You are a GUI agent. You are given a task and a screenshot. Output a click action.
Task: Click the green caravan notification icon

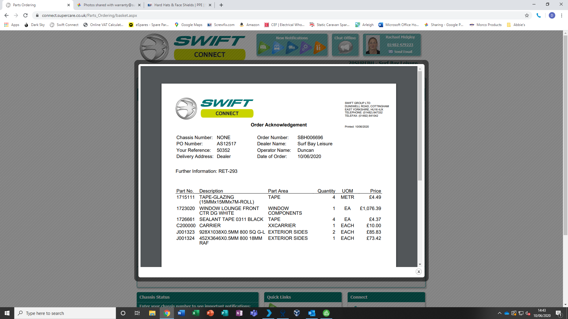click(x=263, y=47)
